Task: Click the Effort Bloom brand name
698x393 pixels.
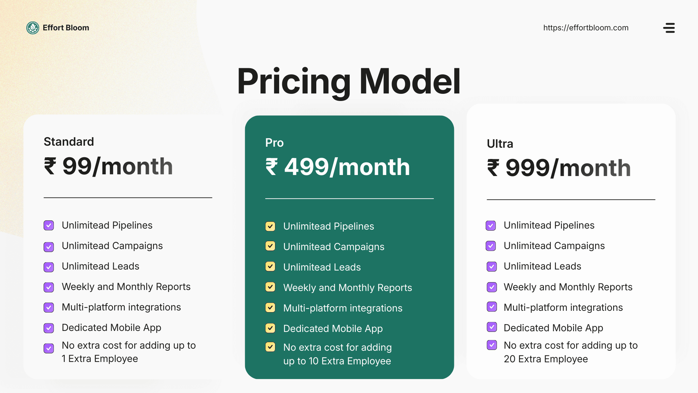Action: [x=66, y=28]
